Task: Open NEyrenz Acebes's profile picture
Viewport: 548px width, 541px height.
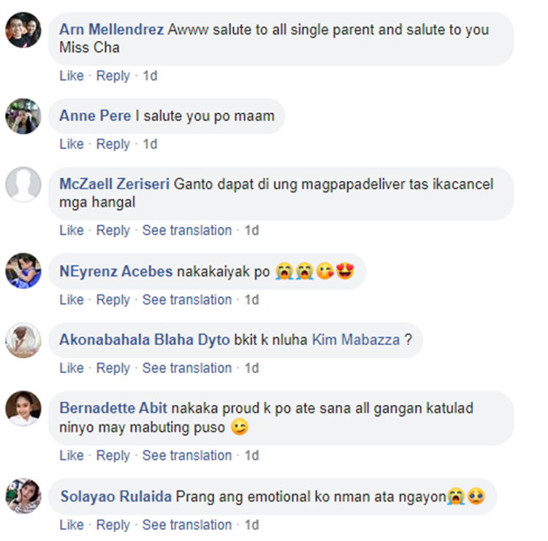Action: click(x=23, y=271)
